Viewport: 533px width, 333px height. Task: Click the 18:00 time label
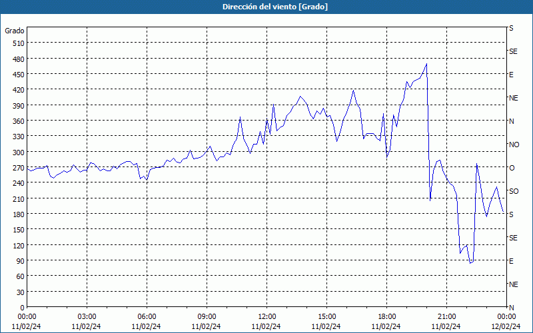tap(387, 317)
